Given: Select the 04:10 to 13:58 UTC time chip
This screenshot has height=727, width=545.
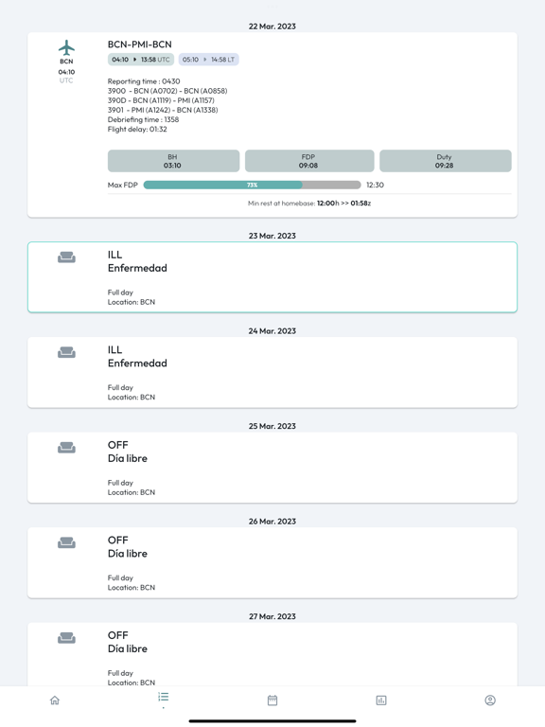Looking at the screenshot, I should point(141,60).
